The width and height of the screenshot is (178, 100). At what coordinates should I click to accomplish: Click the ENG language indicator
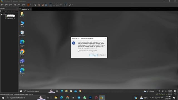point(162,97)
